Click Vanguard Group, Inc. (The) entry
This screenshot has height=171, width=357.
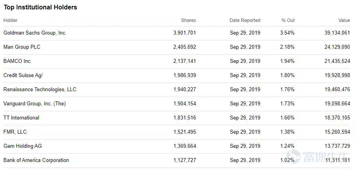pyautogui.click(x=34, y=104)
